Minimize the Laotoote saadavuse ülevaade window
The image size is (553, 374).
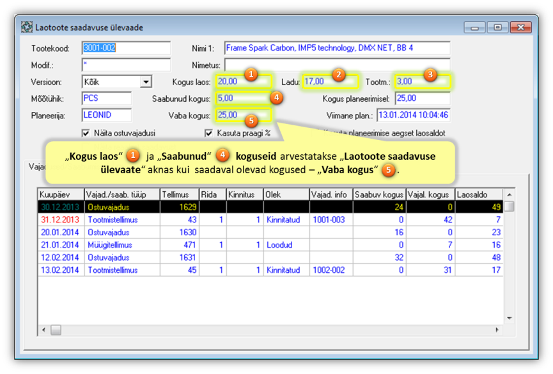pyautogui.click(x=475, y=27)
